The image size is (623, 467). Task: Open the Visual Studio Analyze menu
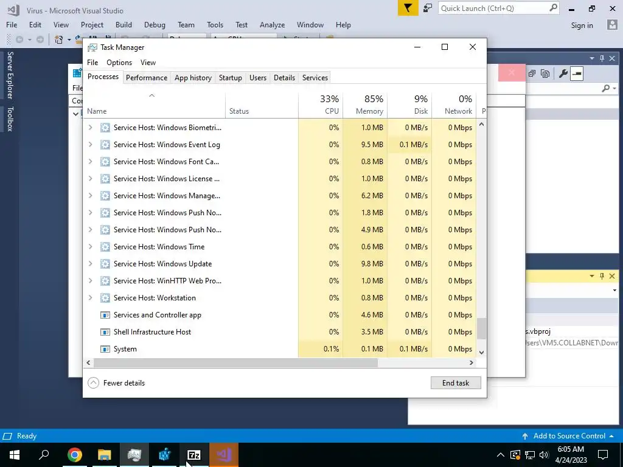pos(272,24)
